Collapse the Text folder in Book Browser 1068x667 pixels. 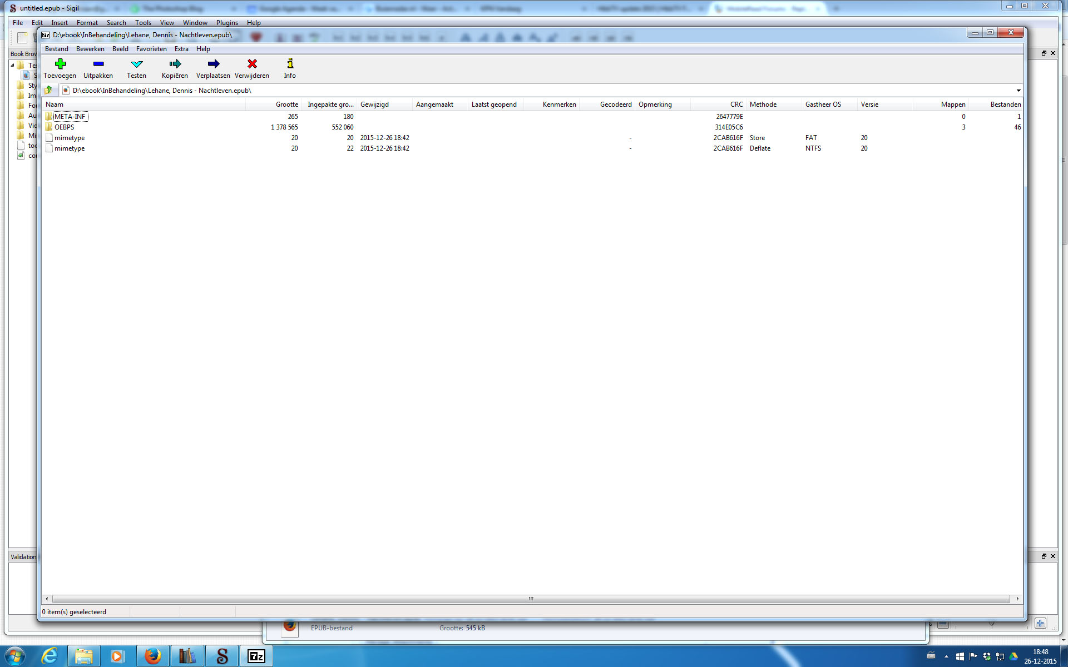click(12, 66)
